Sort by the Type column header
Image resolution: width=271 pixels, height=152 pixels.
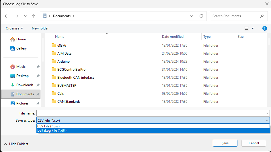click(x=207, y=37)
